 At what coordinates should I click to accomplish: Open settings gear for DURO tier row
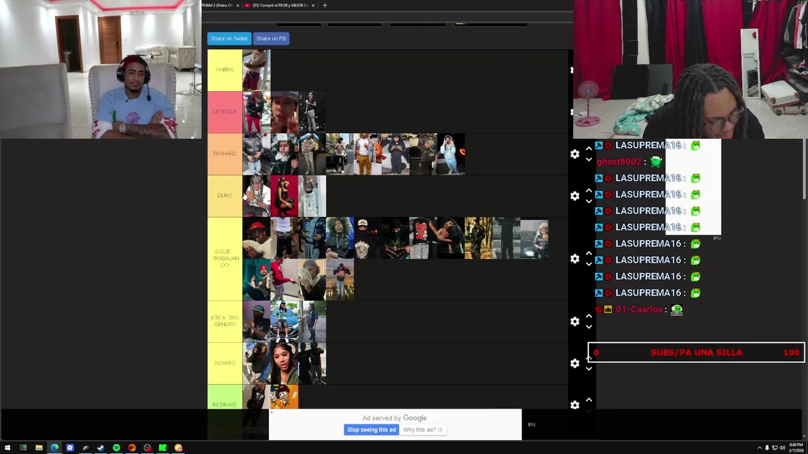(x=574, y=196)
